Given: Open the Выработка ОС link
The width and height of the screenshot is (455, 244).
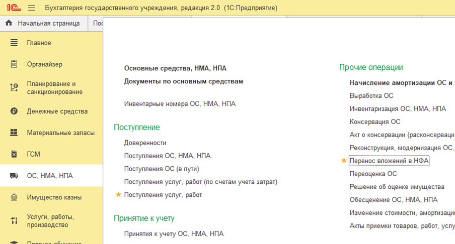Looking at the screenshot, I should point(371,96).
